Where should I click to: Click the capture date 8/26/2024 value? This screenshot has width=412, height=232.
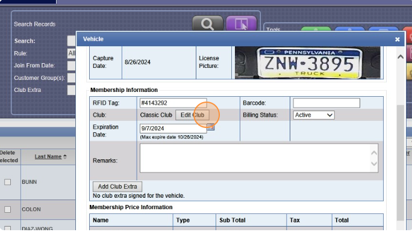click(x=137, y=62)
